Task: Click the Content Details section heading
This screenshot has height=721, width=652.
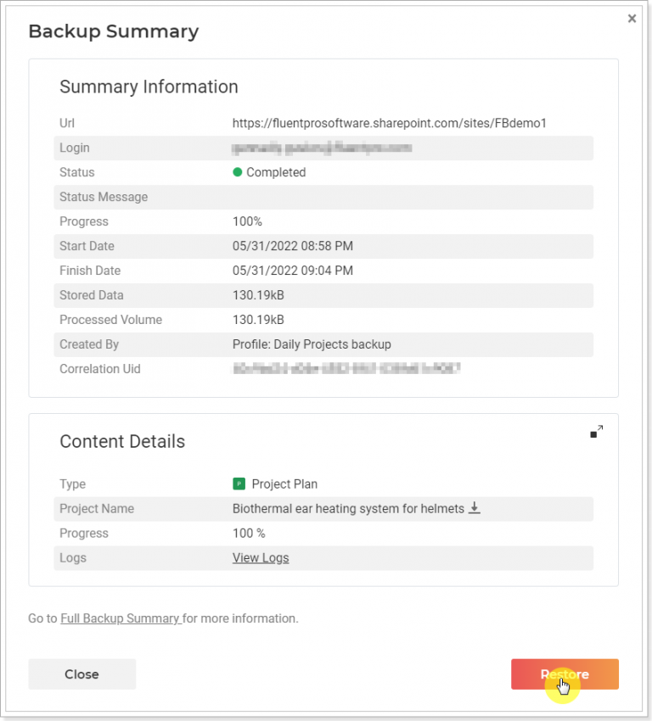Action: point(122,441)
